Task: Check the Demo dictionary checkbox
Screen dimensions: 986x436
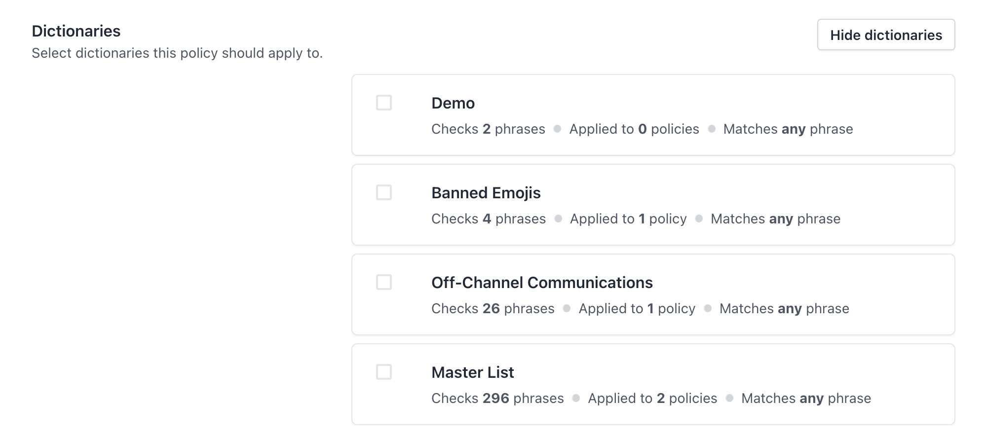Action: [x=384, y=101]
